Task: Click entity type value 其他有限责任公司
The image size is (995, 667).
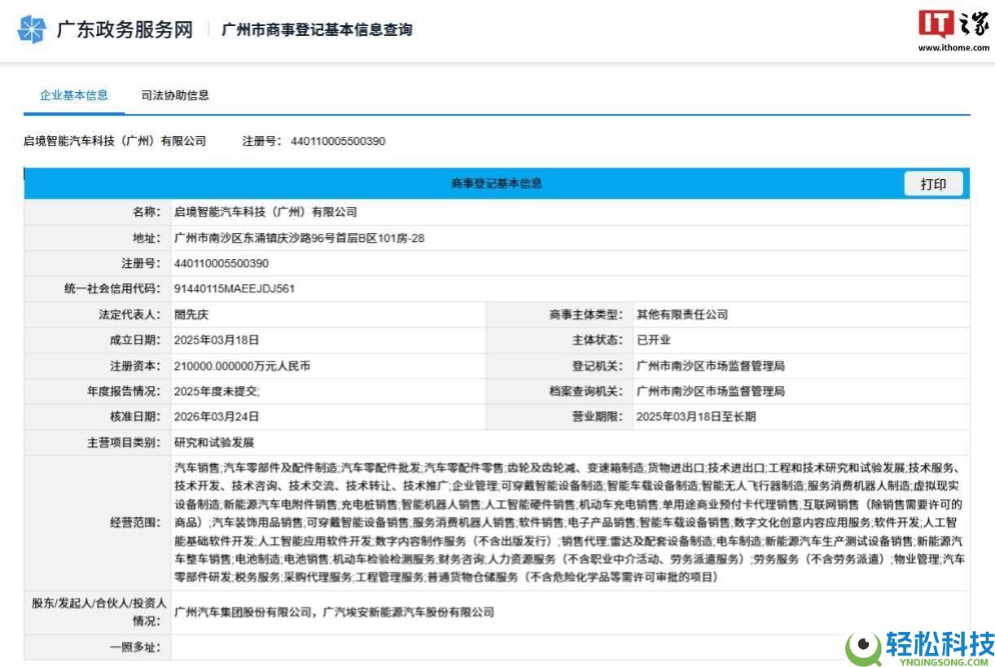Action: pyautogui.click(x=682, y=314)
